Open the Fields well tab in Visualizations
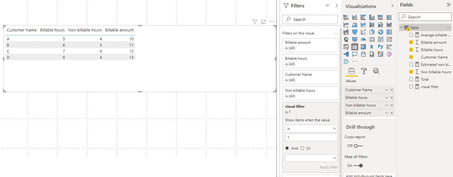 pyautogui.click(x=351, y=71)
